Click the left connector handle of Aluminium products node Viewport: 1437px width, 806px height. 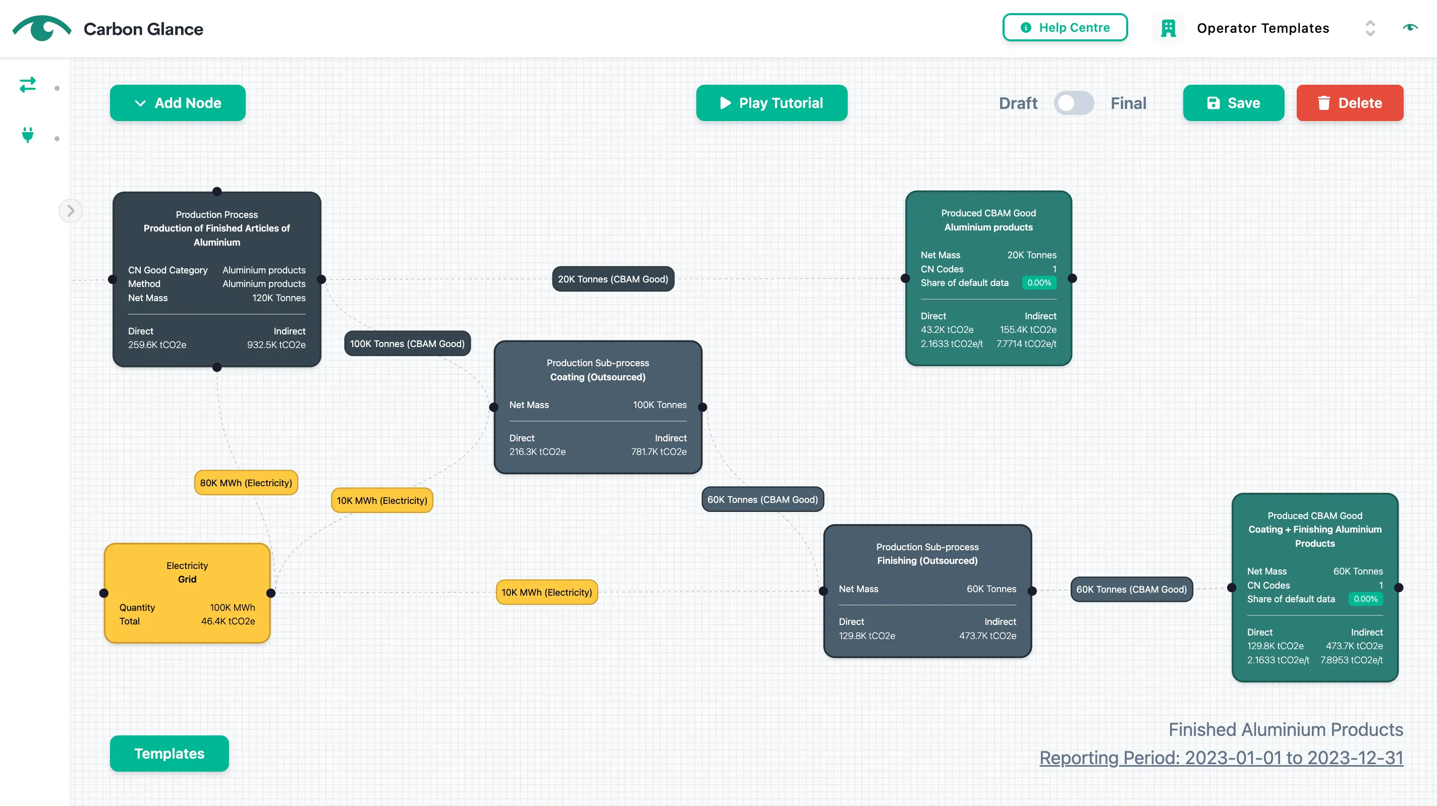coord(905,278)
